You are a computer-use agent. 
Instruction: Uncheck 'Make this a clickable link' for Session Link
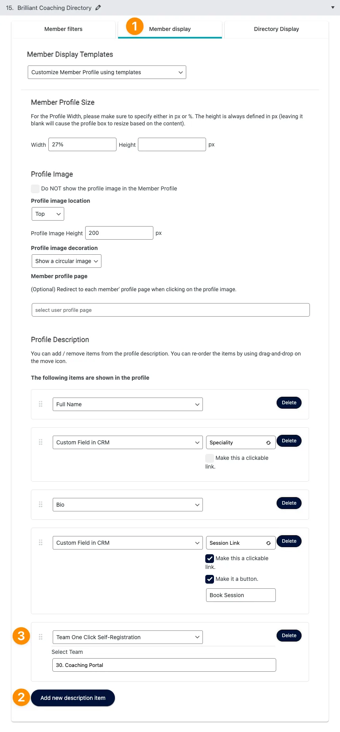(x=209, y=558)
